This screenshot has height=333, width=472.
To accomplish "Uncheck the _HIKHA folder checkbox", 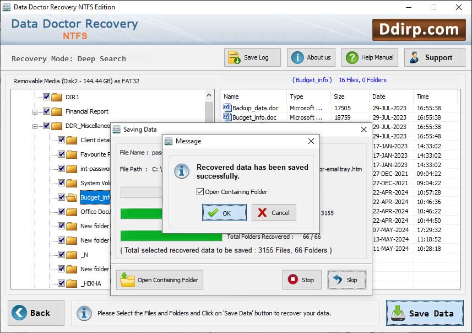I will [x=61, y=283].
